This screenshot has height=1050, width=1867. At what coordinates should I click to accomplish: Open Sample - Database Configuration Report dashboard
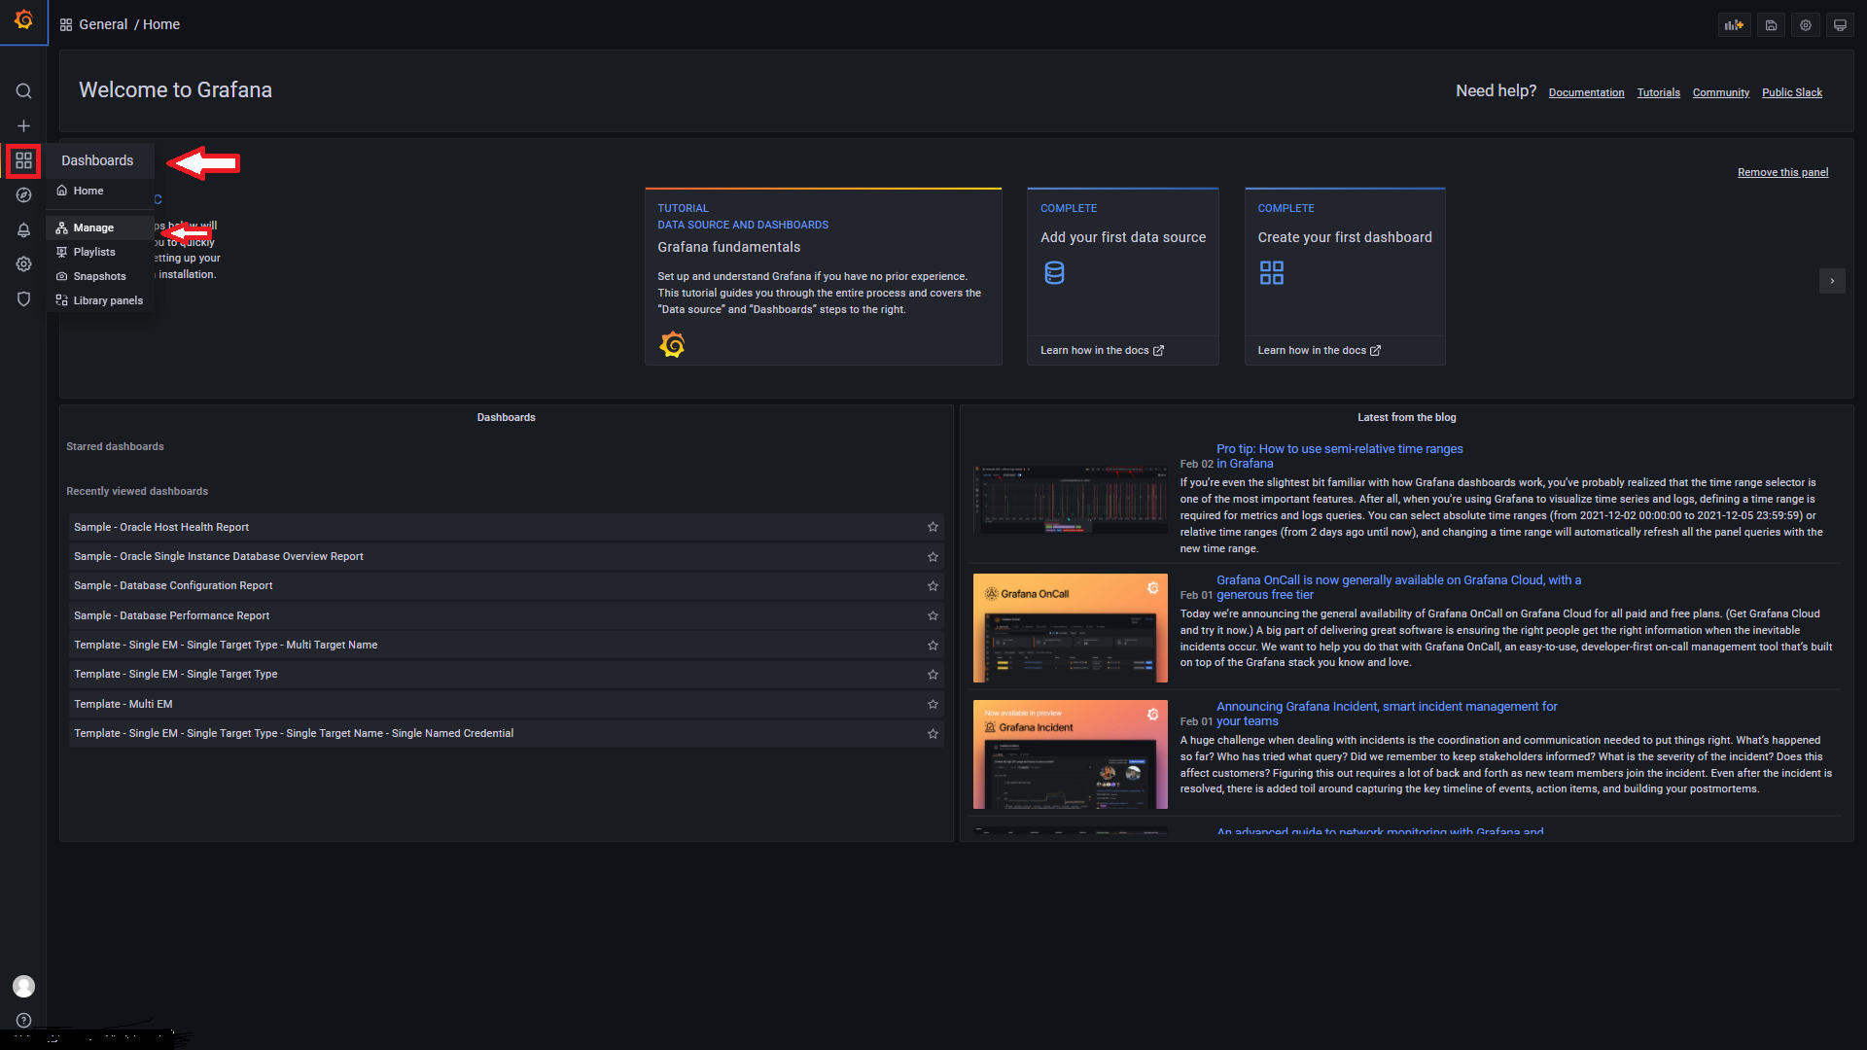(173, 585)
